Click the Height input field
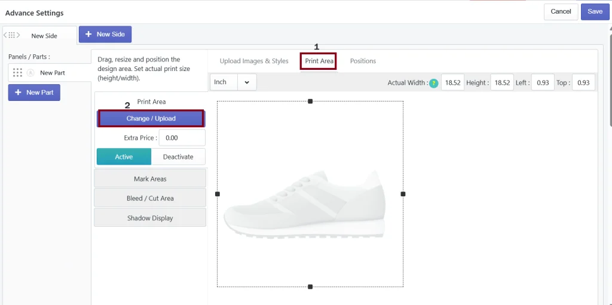Screen dimensions: 612x305 [502, 83]
